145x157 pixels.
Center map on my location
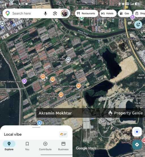137,132
